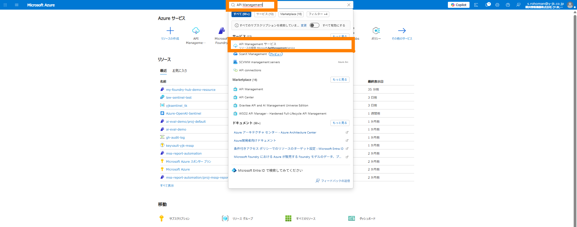
Task: Clear the search box with the X
Action: click(349, 5)
